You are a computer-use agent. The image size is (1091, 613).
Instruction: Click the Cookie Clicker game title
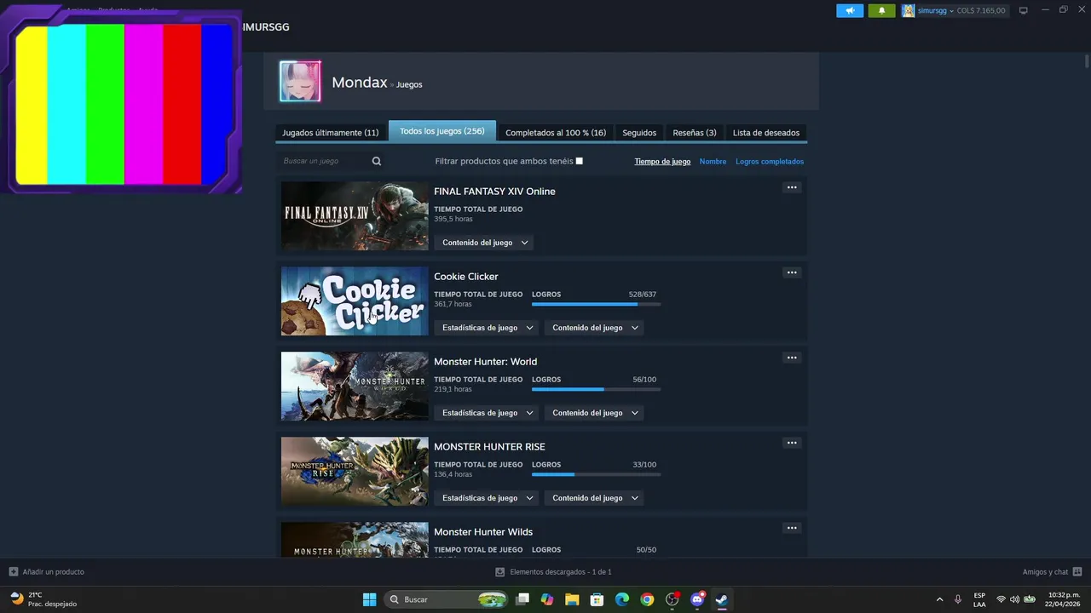click(466, 277)
